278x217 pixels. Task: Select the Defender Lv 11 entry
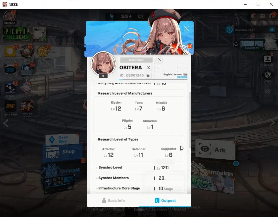139,152
